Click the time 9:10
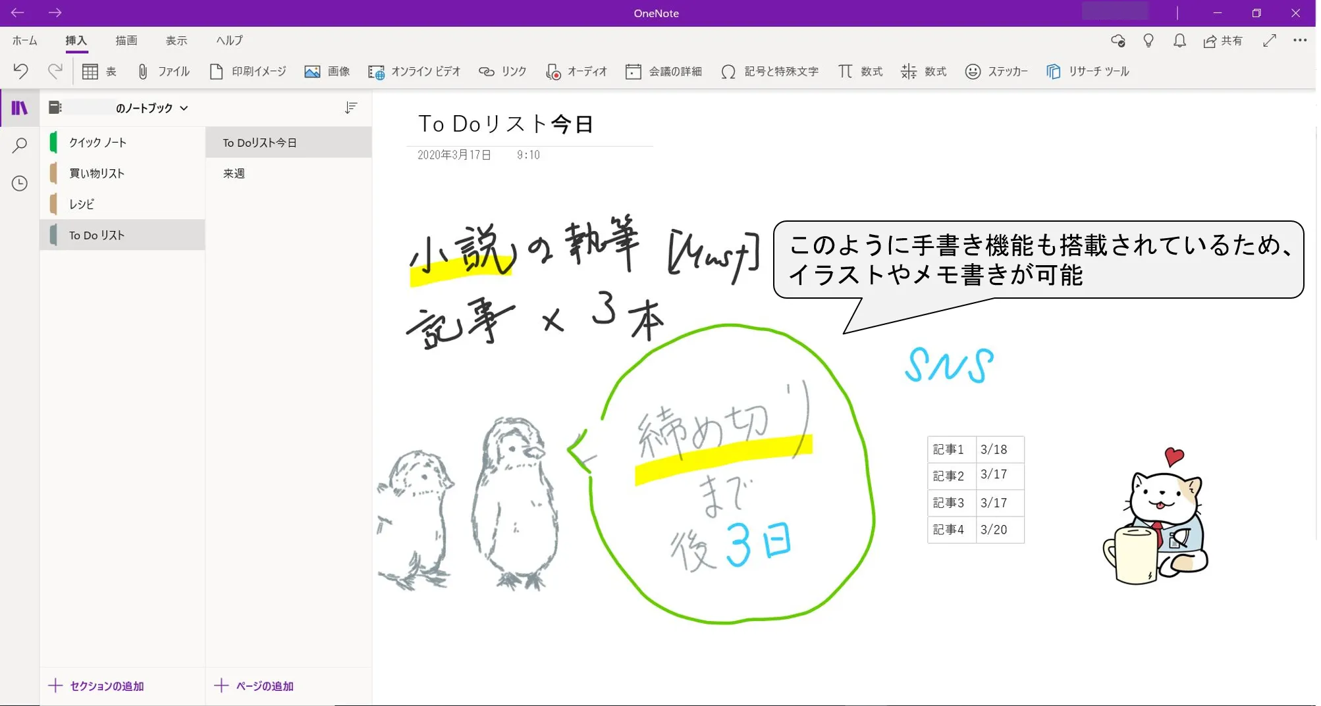Image resolution: width=1321 pixels, height=706 pixels. (x=528, y=155)
